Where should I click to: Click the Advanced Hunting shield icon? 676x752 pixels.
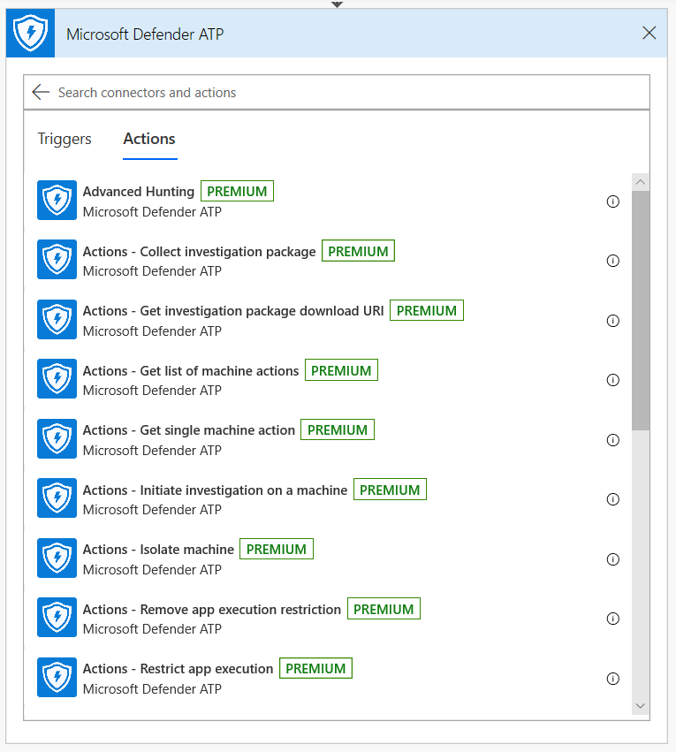click(57, 201)
